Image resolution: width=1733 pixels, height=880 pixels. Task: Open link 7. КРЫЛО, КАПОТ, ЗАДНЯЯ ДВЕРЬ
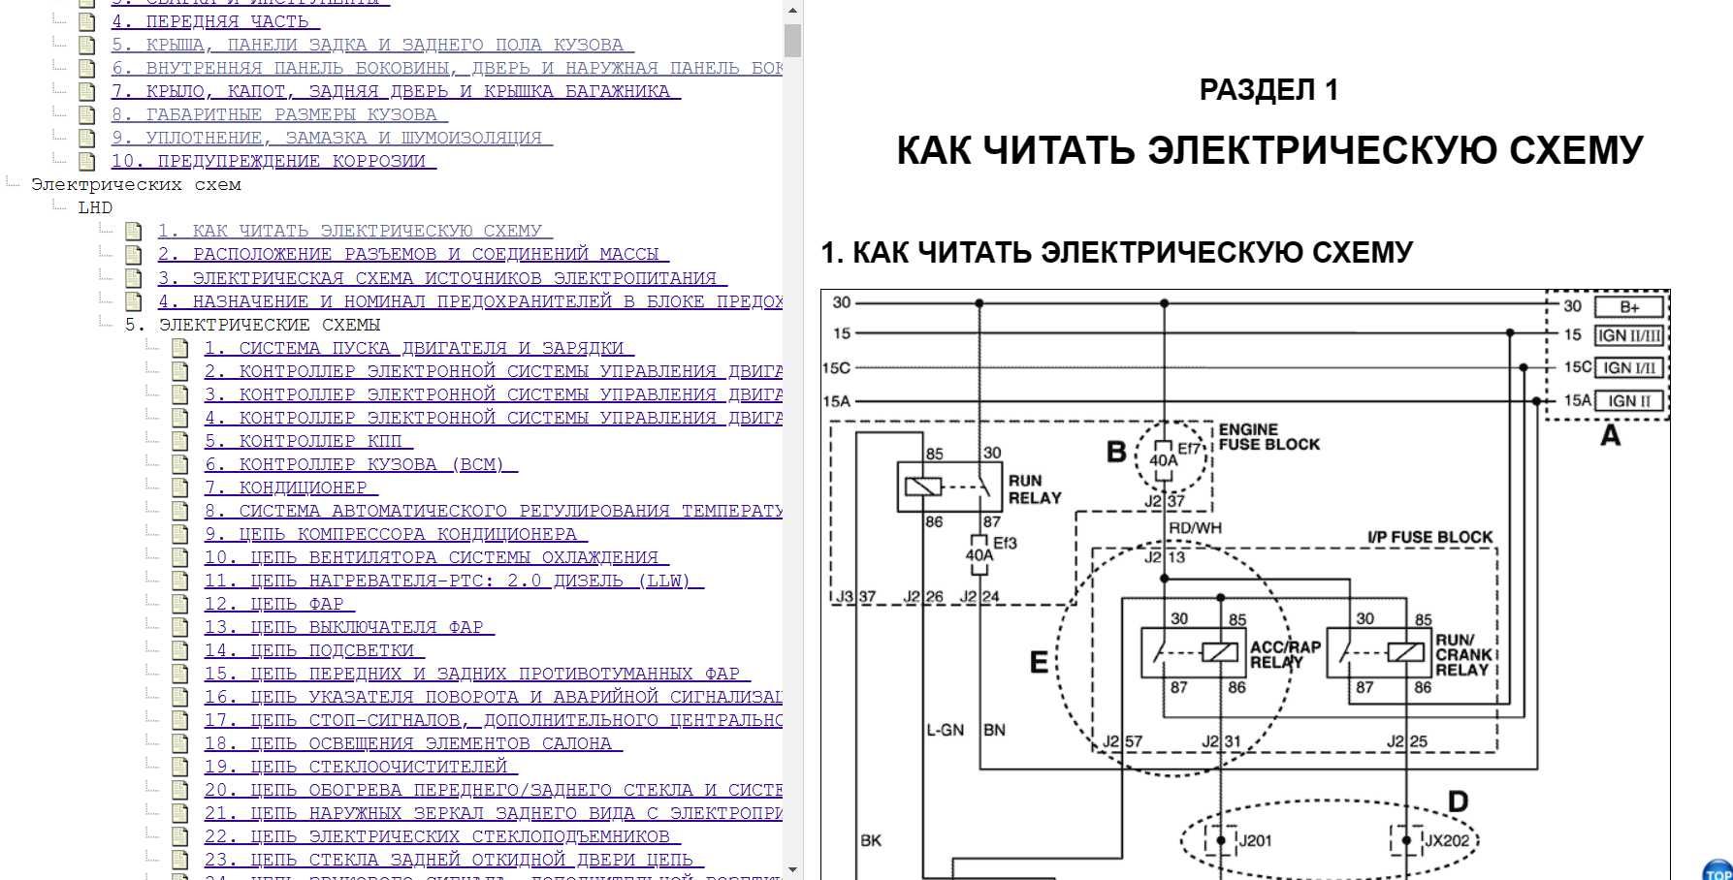396,91
